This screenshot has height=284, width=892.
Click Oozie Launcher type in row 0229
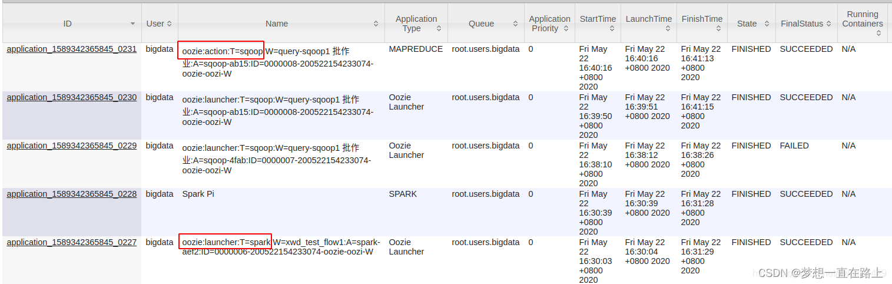tap(406, 150)
